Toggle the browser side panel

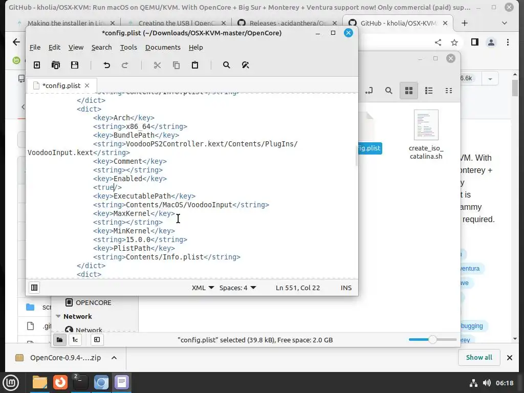coord(474,42)
